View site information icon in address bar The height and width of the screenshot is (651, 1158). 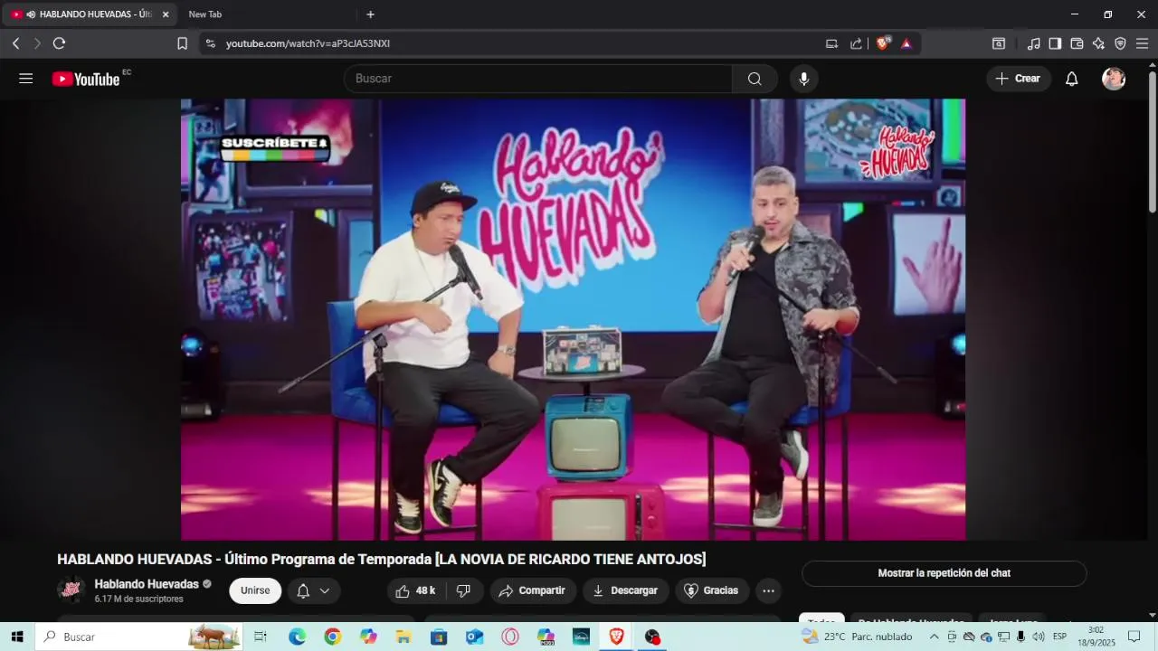211,43
